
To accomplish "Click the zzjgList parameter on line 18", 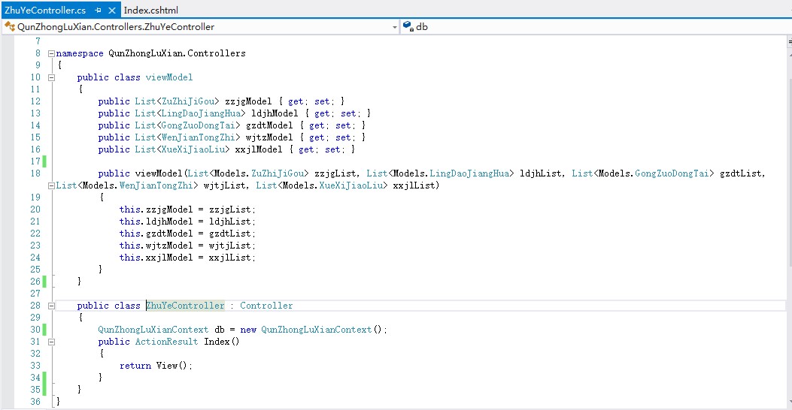I will pos(335,173).
